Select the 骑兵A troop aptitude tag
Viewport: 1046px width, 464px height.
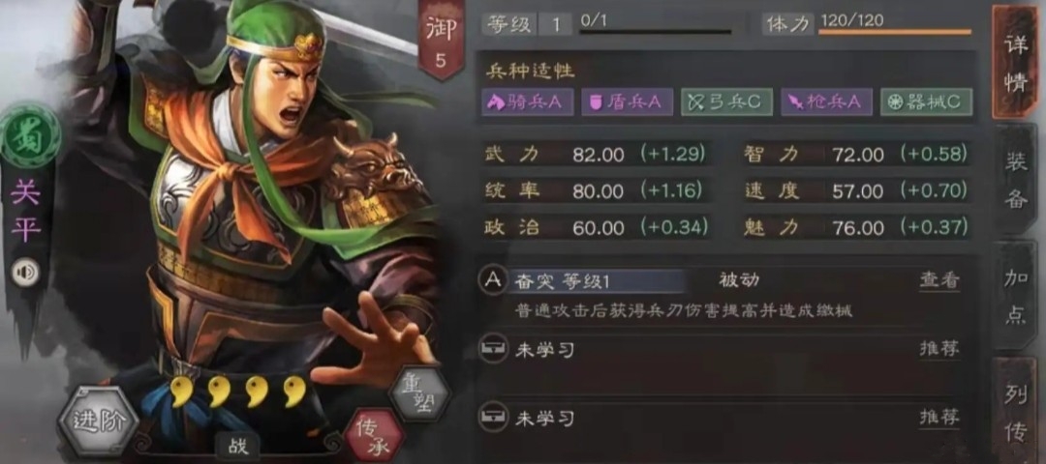pyautogui.click(x=527, y=101)
